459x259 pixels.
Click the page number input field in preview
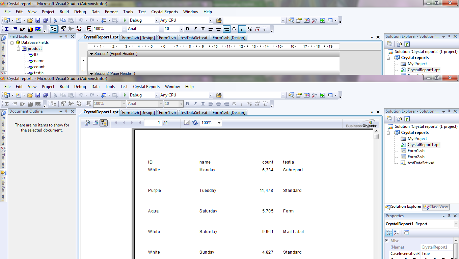coord(153,123)
